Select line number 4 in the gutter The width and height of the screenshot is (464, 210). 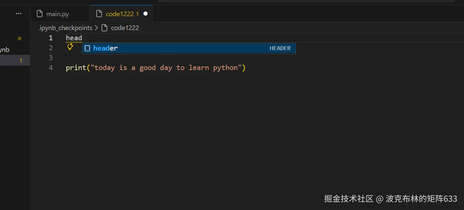point(51,68)
